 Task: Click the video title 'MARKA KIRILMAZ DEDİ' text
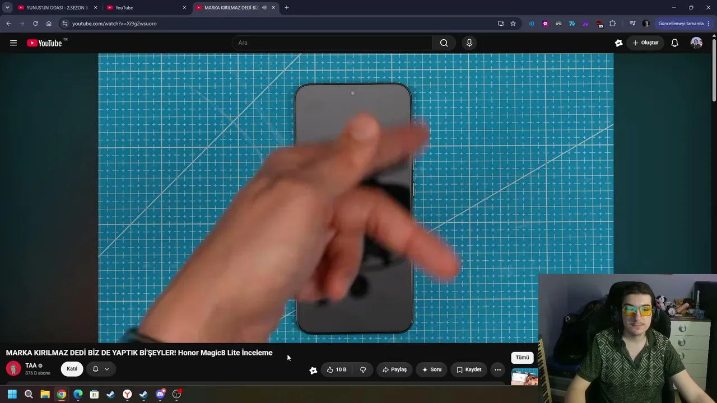click(x=139, y=353)
